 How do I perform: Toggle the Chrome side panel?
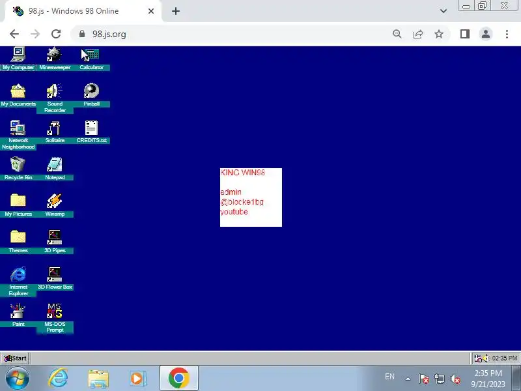(x=465, y=34)
